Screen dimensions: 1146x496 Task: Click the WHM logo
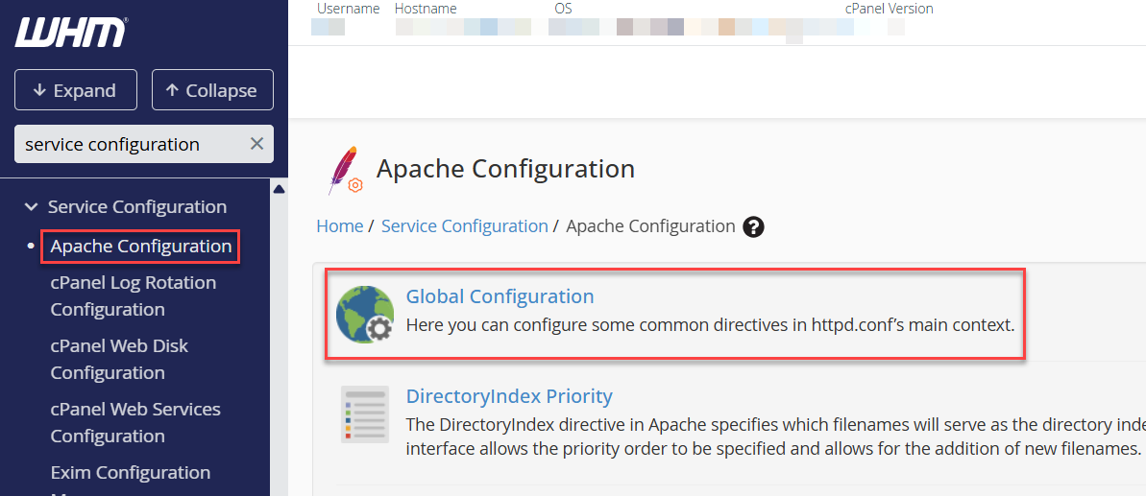(71, 33)
